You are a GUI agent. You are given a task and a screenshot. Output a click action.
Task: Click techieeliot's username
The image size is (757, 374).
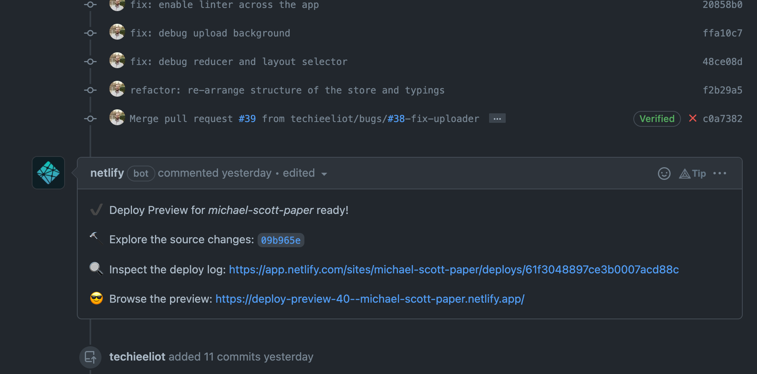pos(137,357)
